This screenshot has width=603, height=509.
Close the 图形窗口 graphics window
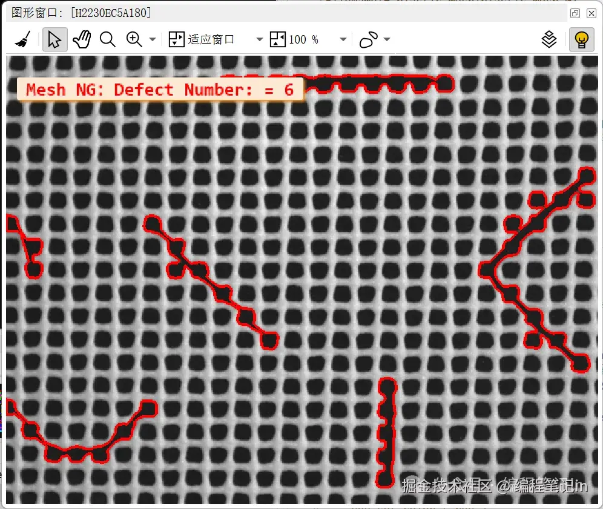[591, 13]
